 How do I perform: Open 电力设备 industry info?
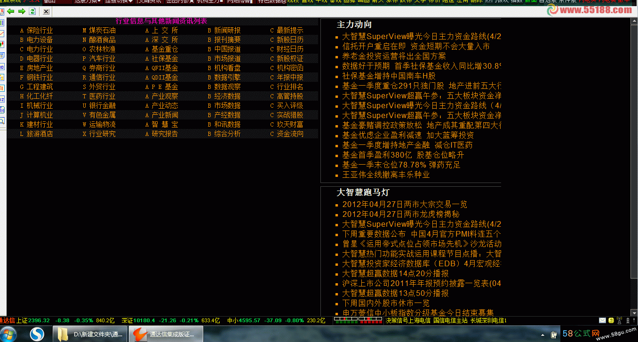(x=40, y=40)
